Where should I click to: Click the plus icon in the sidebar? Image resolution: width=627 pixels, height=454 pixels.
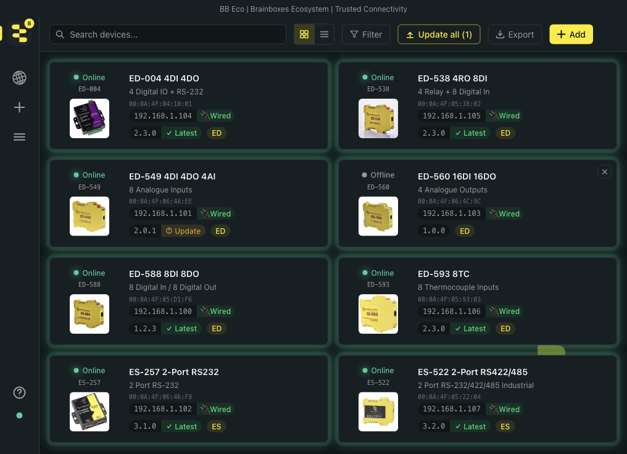(x=19, y=107)
